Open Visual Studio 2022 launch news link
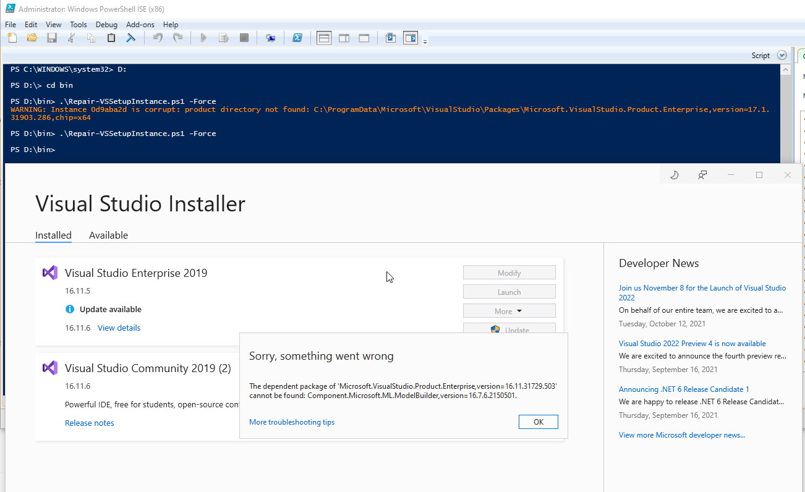 (x=702, y=293)
